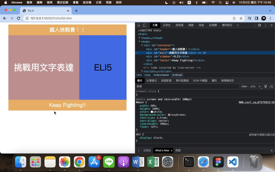275x172 pixels.
Task: Click the body breadcrumb item
Action: click(147, 75)
